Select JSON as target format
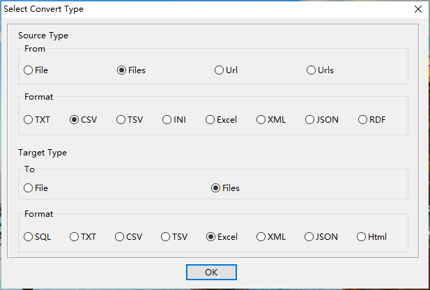Image resolution: width=430 pixels, height=290 pixels. (x=309, y=236)
